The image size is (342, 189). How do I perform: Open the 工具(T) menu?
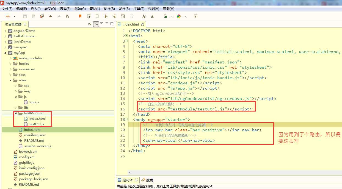click(139, 9)
